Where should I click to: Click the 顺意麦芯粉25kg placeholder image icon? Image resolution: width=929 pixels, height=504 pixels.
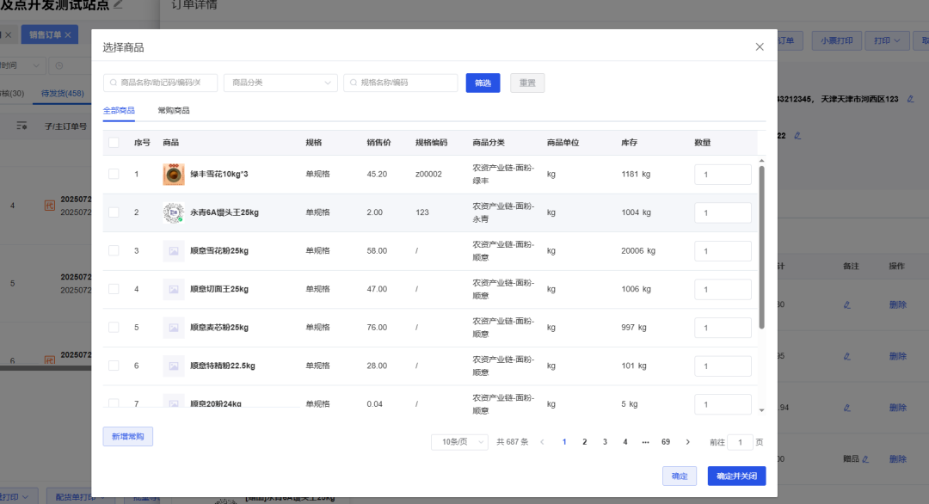pos(174,328)
